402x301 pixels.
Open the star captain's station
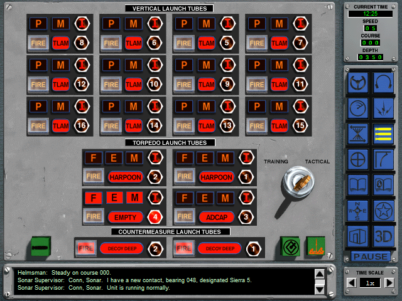tap(383, 211)
